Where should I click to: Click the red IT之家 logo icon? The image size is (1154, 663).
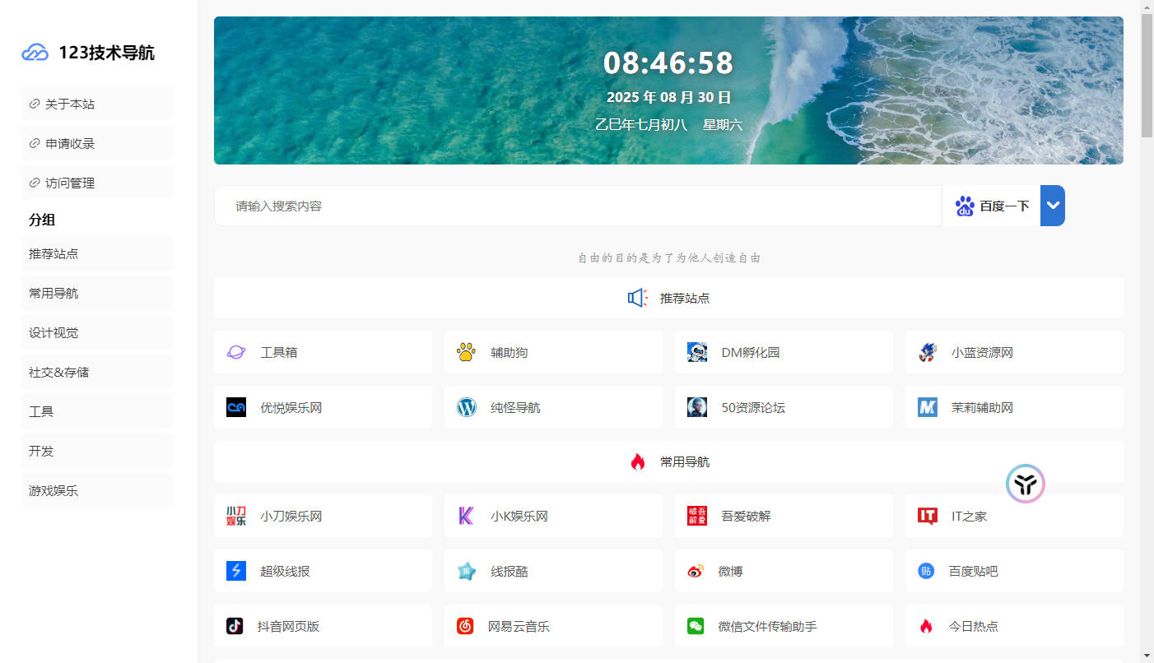[928, 516]
